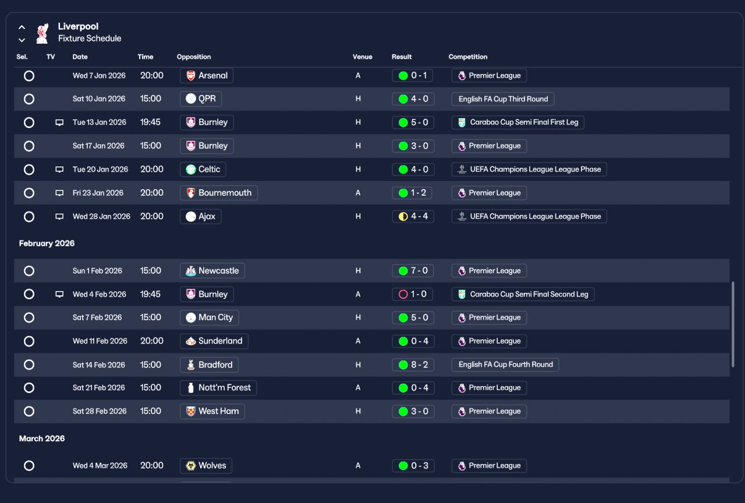Open the Nott'm Forest opposition button
This screenshot has width=745, height=503.
[218, 388]
